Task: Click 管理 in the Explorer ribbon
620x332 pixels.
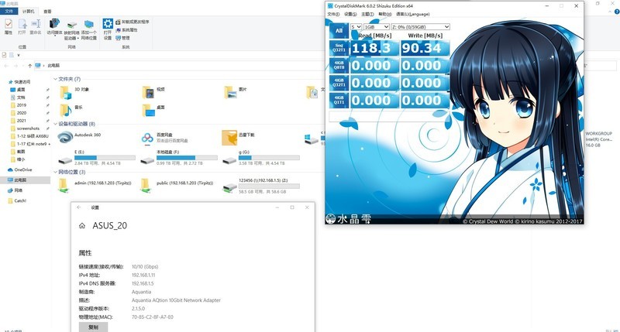Action: tap(123, 38)
